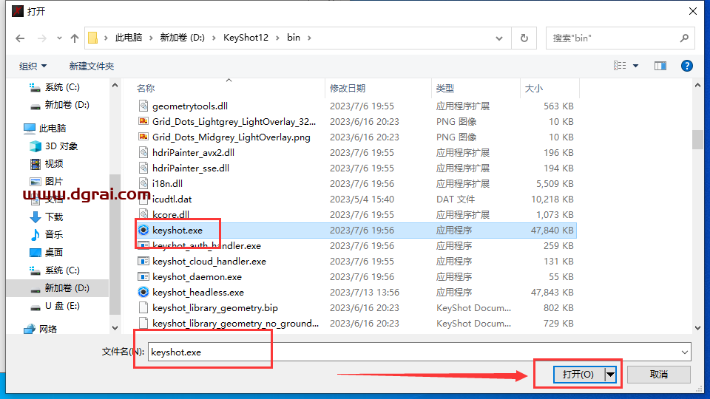710x399 pixels.
Task: Expand the chevron after bin in path
Action: click(x=309, y=38)
